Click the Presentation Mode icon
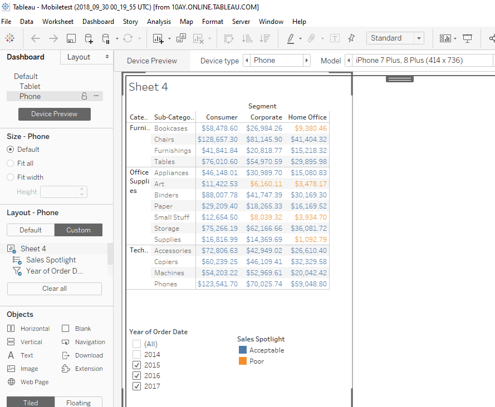Screen dimensions: 495x407 468,38
